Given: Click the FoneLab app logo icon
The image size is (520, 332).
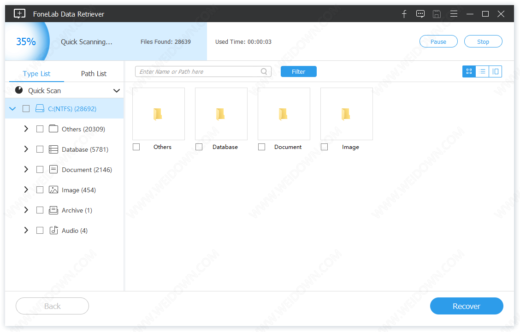Looking at the screenshot, I should click(19, 14).
